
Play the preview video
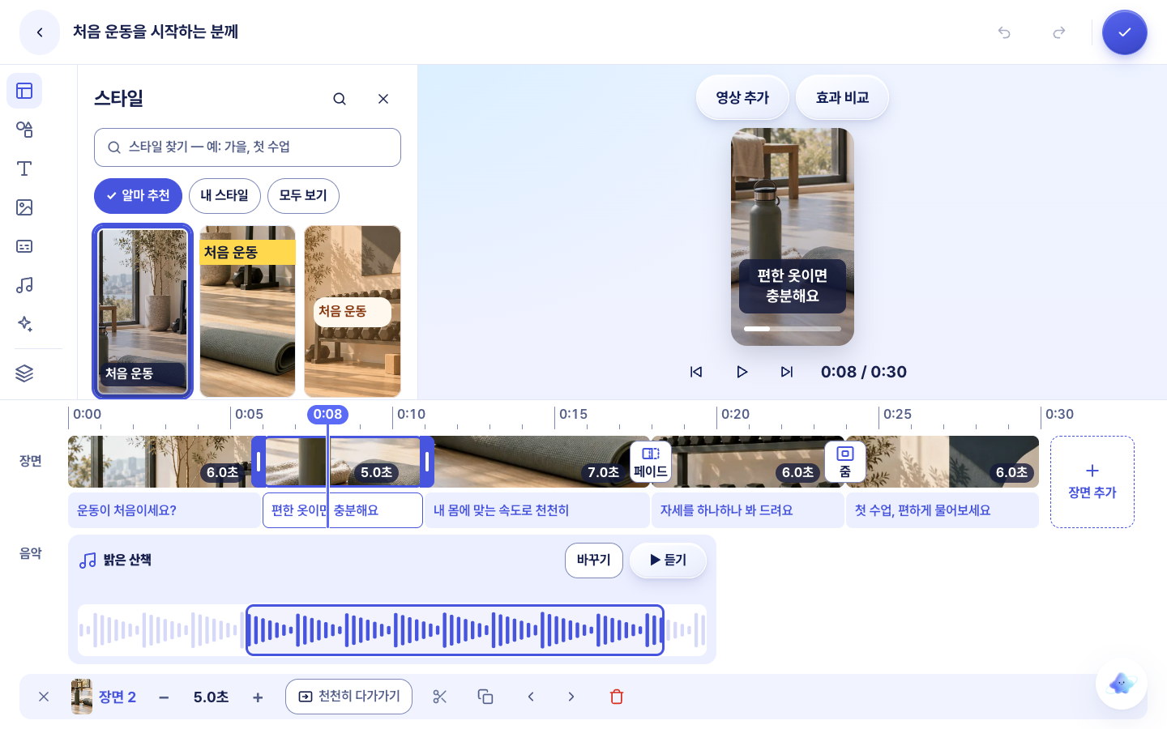pyautogui.click(x=742, y=372)
